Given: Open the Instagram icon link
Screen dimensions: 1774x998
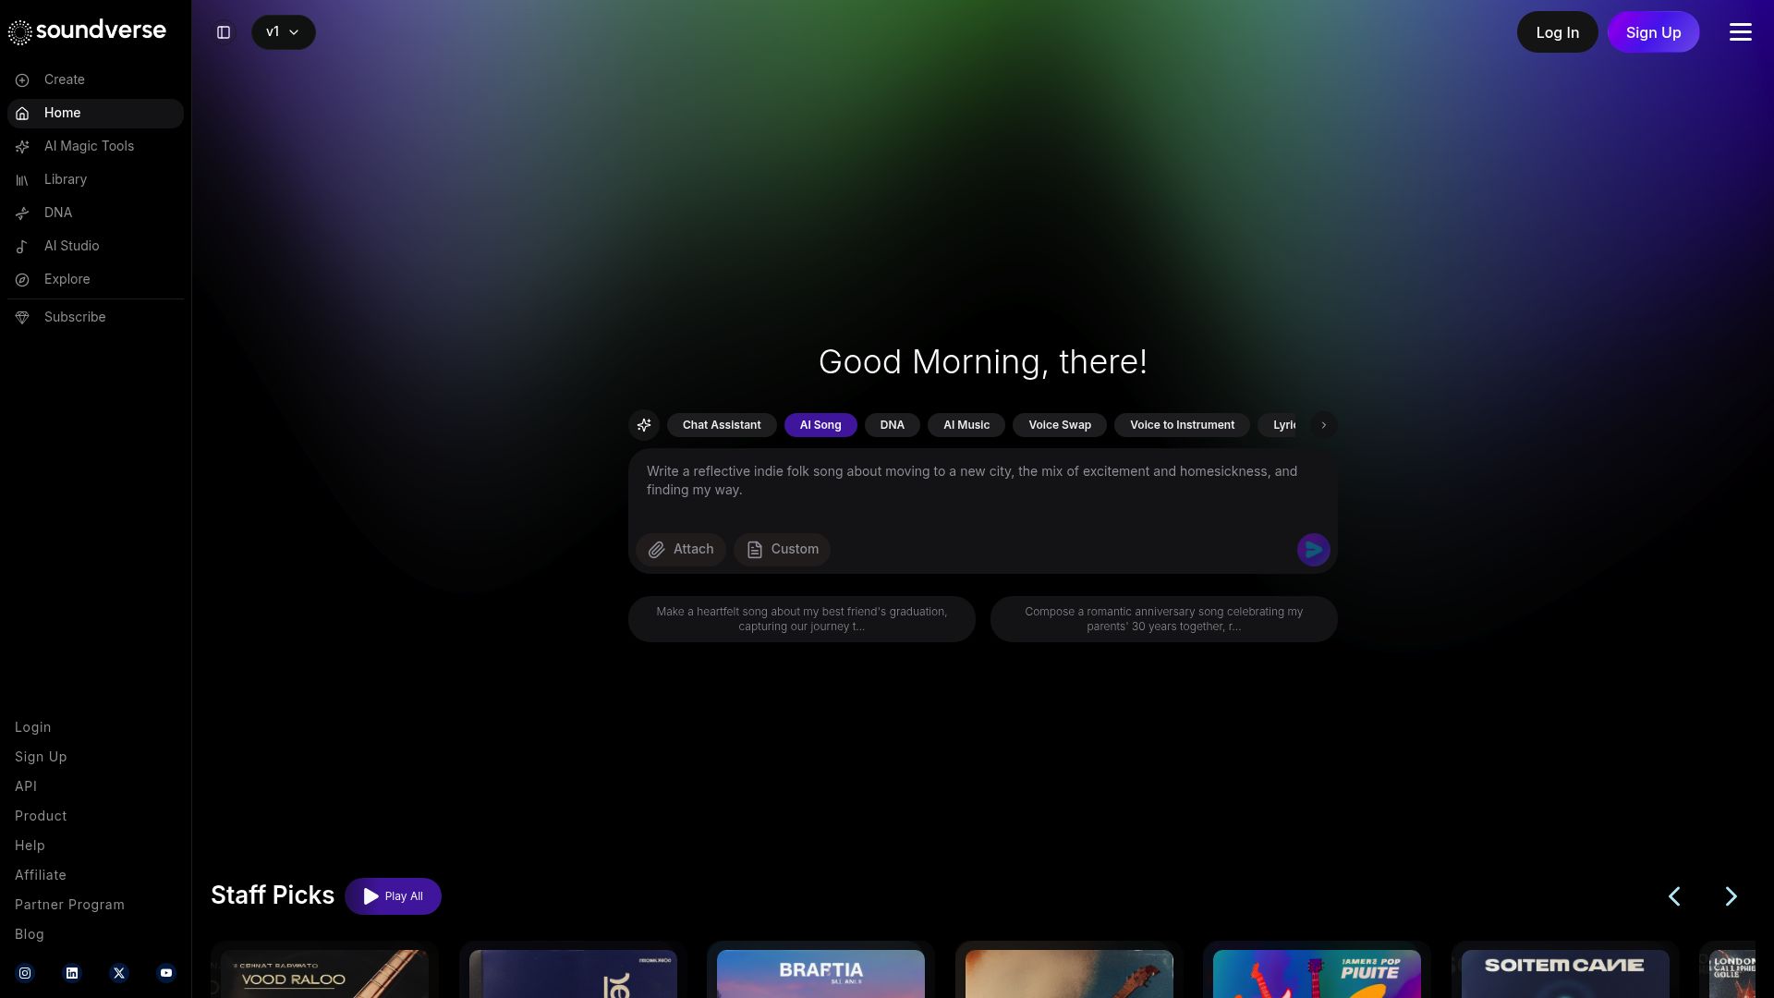Looking at the screenshot, I should coord(25,973).
